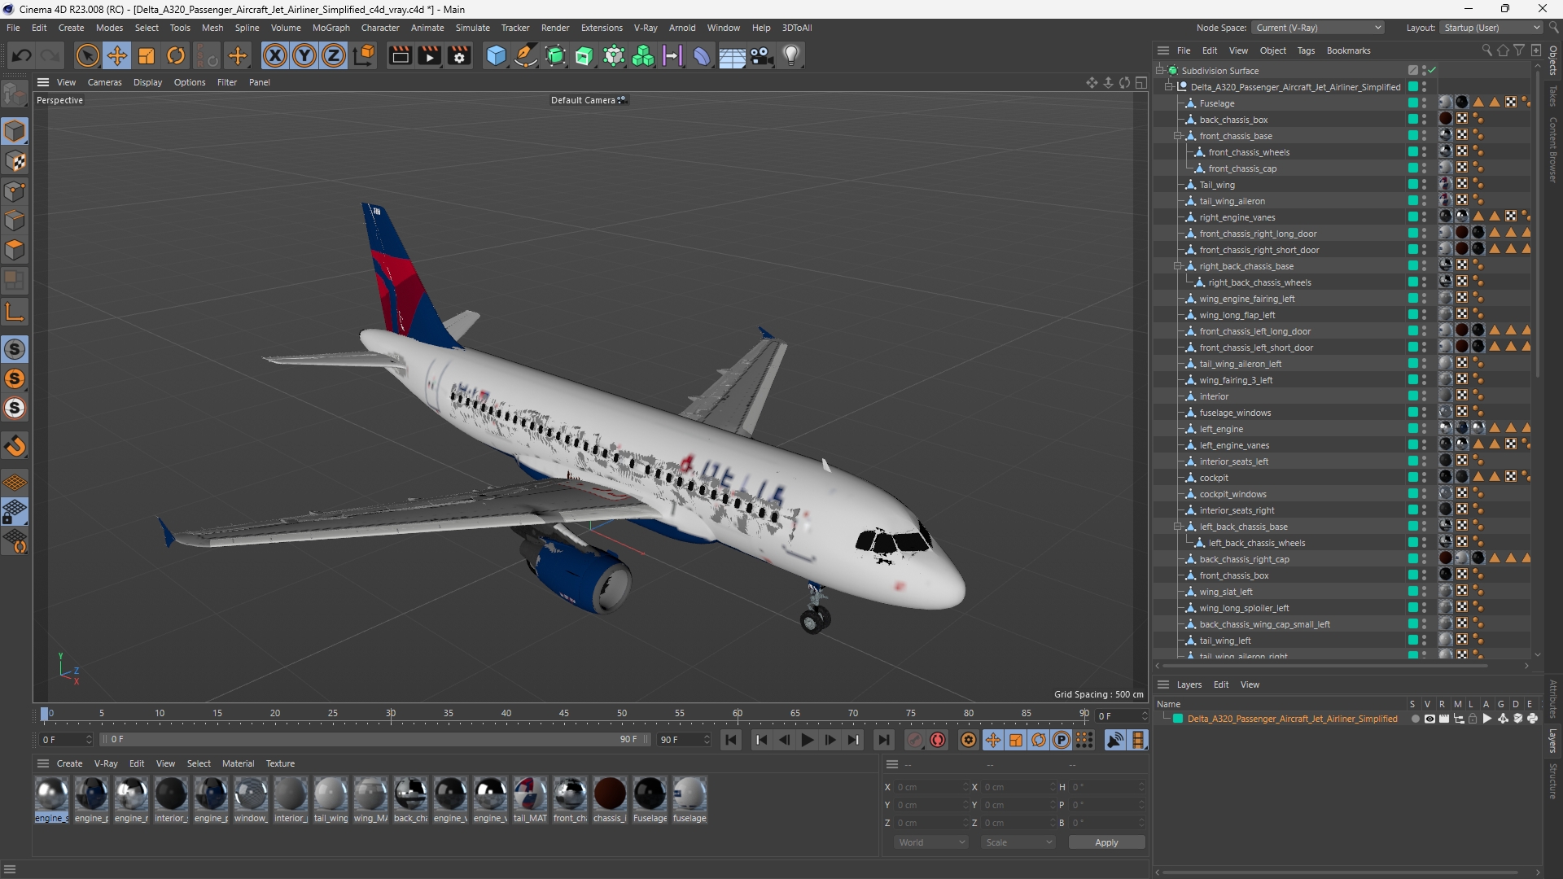Toggle the Z axis lock
This screenshot has width=1563, height=879.
coord(334,55)
